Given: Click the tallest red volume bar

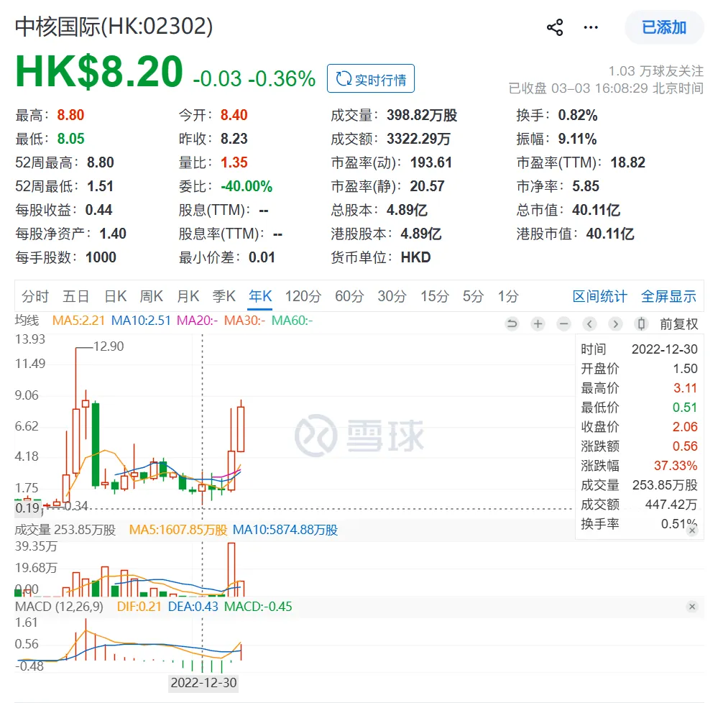Looking at the screenshot, I should click(231, 569).
